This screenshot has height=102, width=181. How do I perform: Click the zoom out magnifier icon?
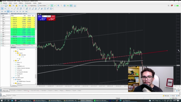[x=61, y=6]
